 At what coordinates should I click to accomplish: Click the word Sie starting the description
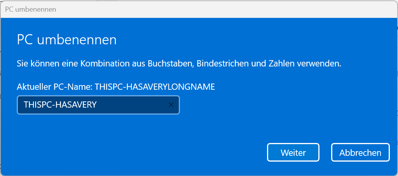(22, 63)
